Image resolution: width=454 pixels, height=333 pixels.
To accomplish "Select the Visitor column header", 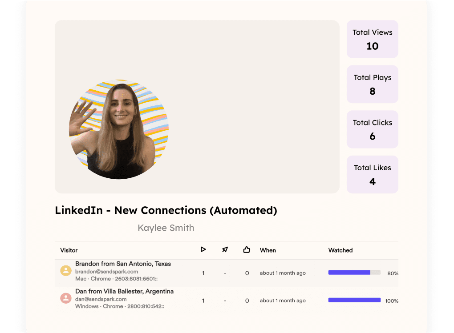I will click(x=69, y=250).
